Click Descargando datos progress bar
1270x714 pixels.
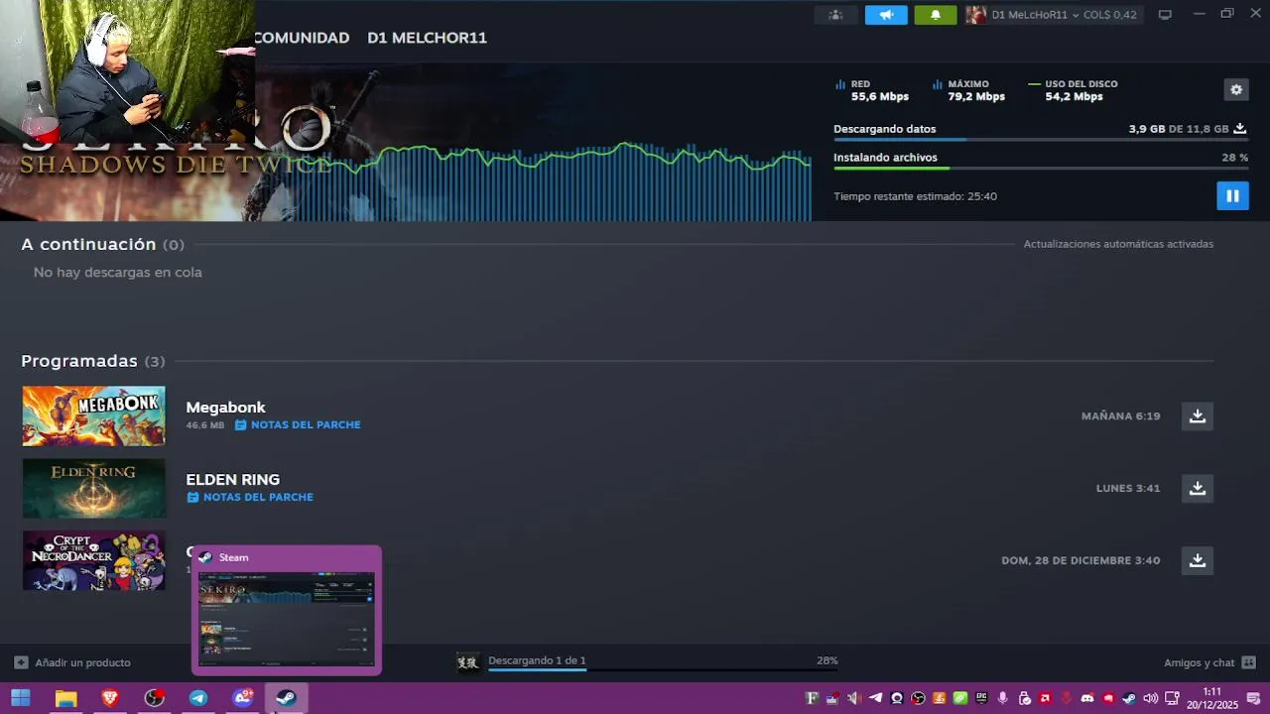[x=1041, y=140]
